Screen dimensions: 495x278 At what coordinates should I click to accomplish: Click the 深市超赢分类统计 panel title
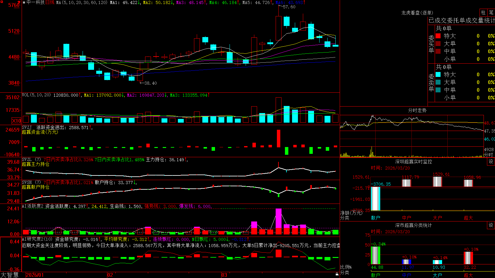click(414, 225)
